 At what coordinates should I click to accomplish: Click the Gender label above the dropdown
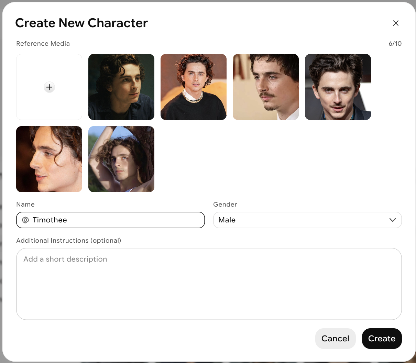(225, 205)
